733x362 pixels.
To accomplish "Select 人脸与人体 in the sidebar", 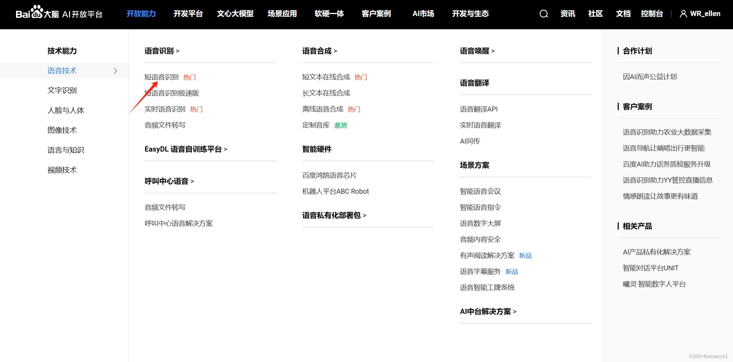I will coord(66,110).
